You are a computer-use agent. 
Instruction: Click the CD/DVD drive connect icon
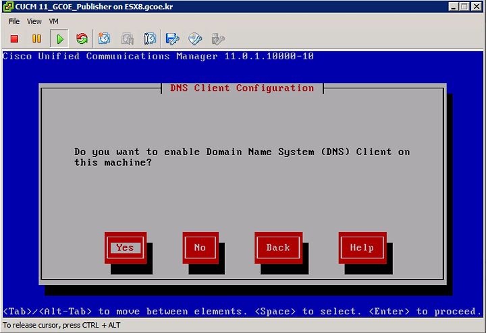(195, 38)
